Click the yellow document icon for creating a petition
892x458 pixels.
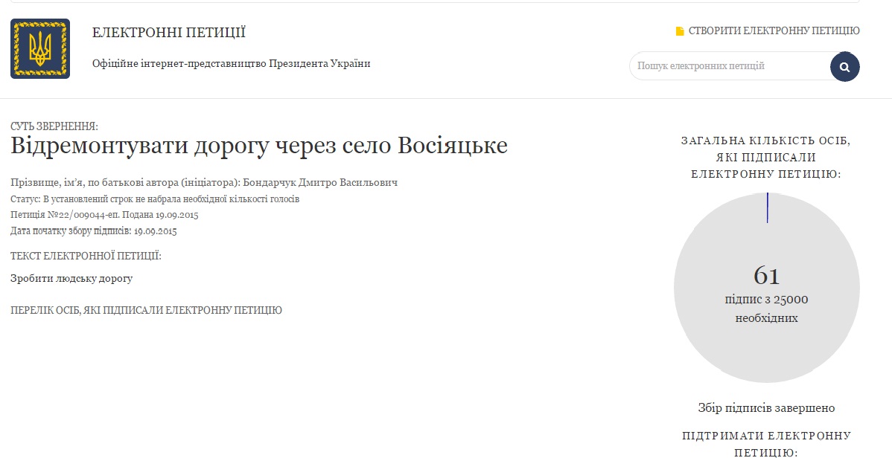click(x=679, y=31)
